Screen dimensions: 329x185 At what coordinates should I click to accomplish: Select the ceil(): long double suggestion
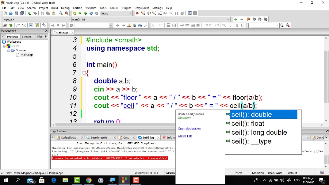[259, 132]
